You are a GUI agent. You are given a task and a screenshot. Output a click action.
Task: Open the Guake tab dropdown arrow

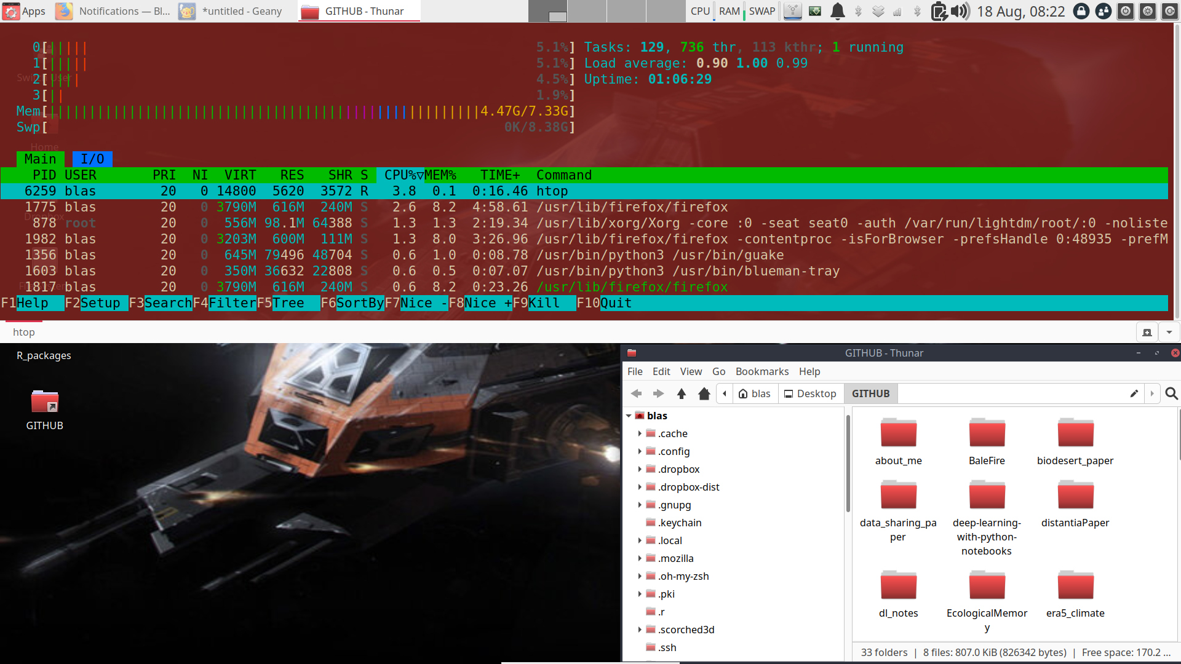(x=1169, y=332)
